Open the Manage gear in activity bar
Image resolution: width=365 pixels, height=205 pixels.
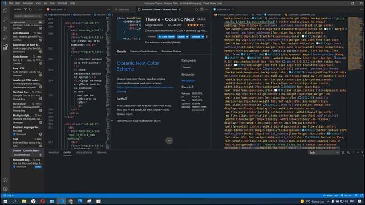pyautogui.click(x=5, y=188)
